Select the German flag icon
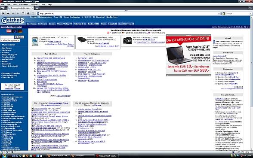 point(20,31)
